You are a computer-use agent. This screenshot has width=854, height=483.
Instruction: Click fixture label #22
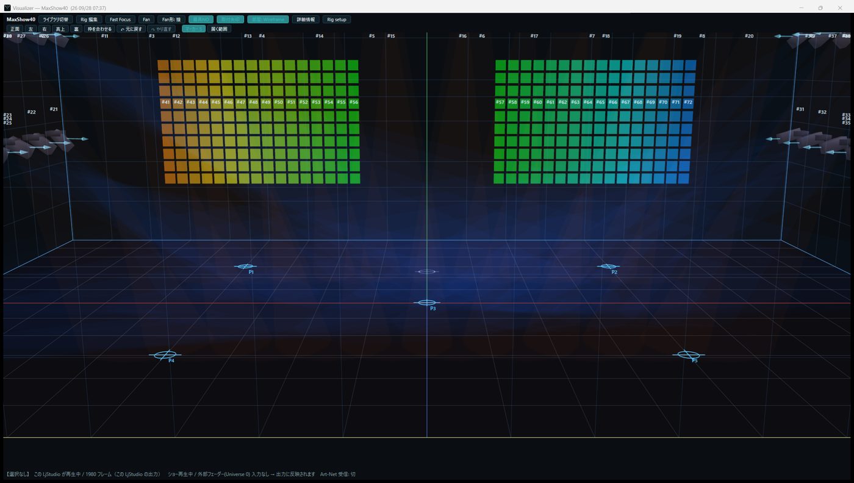click(x=32, y=112)
